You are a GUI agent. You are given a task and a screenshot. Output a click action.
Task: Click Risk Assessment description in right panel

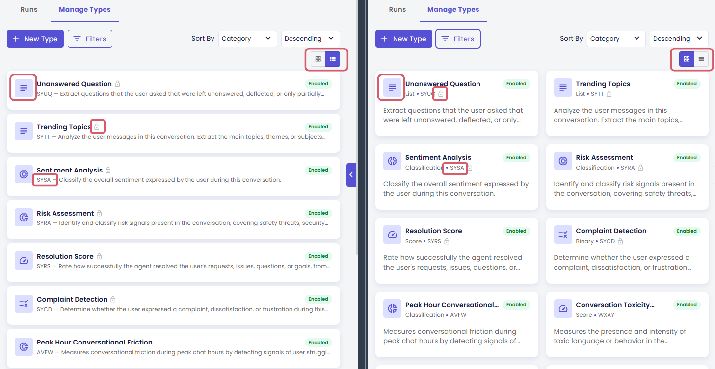624,189
